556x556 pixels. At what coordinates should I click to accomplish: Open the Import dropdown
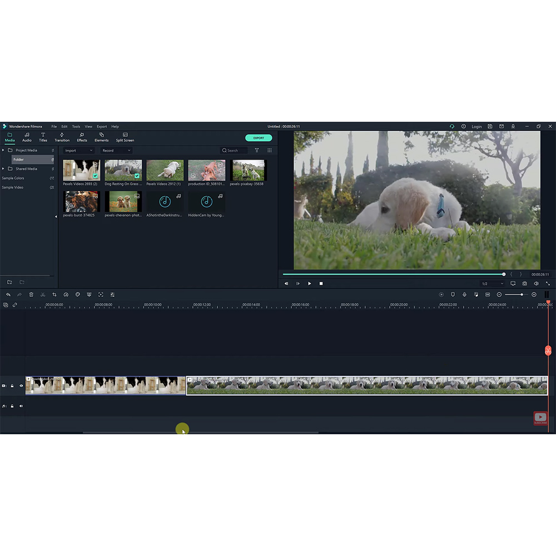tap(79, 151)
